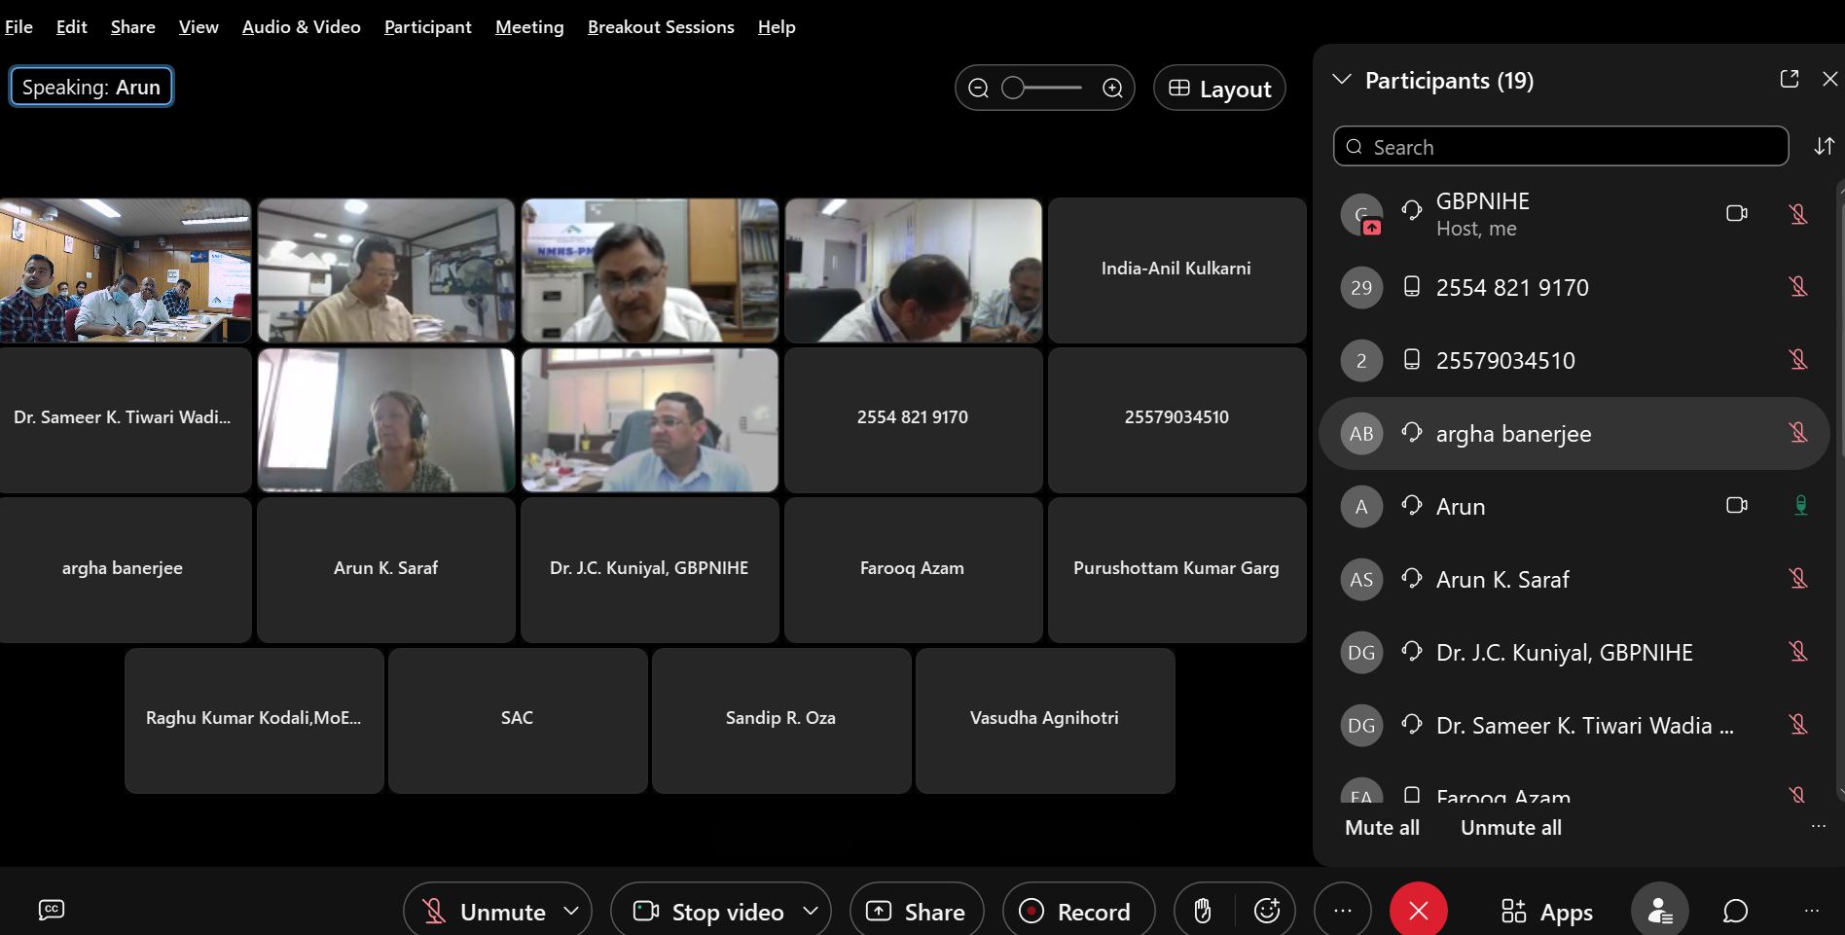The width and height of the screenshot is (1845, 935).
Task: Toggle mute for argha banerjee
Action: (x=1798, y=433)
